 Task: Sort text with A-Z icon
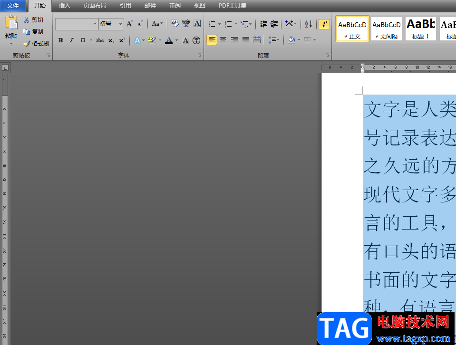click(x=308, y=24)
